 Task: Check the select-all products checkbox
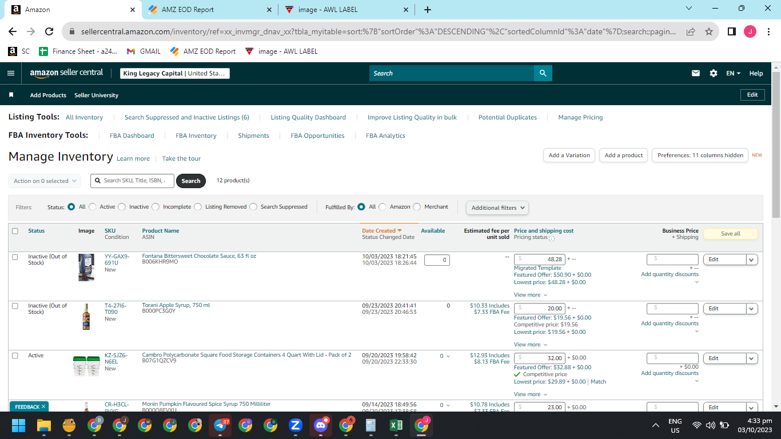(15, 231)
